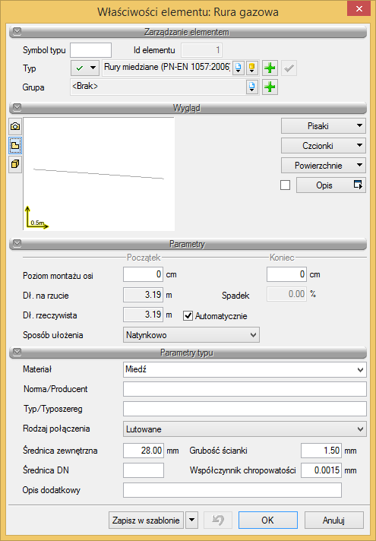The height and width of the screenshot is (541, 376).
Task: Select the 2D plan view icon
Action: (x=15, y=145)
